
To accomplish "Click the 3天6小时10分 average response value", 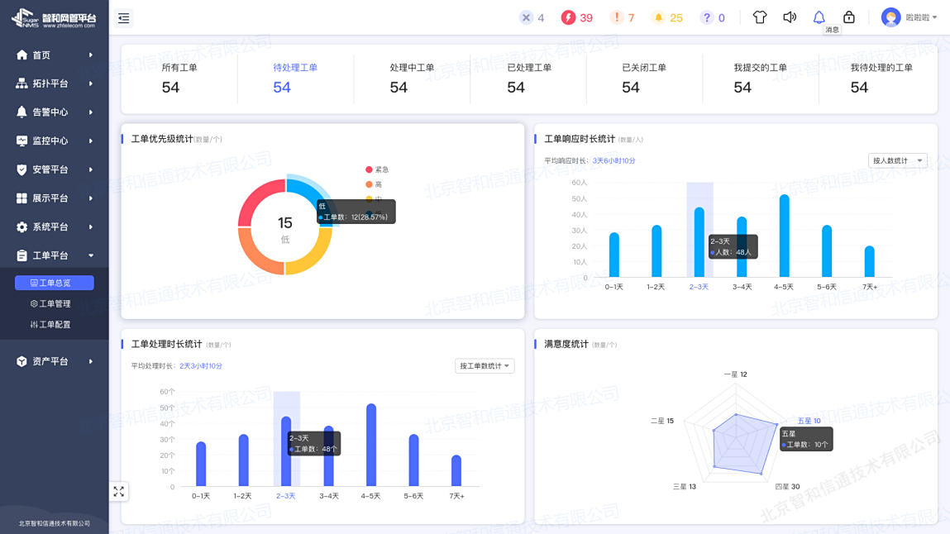I will [613, 160].
